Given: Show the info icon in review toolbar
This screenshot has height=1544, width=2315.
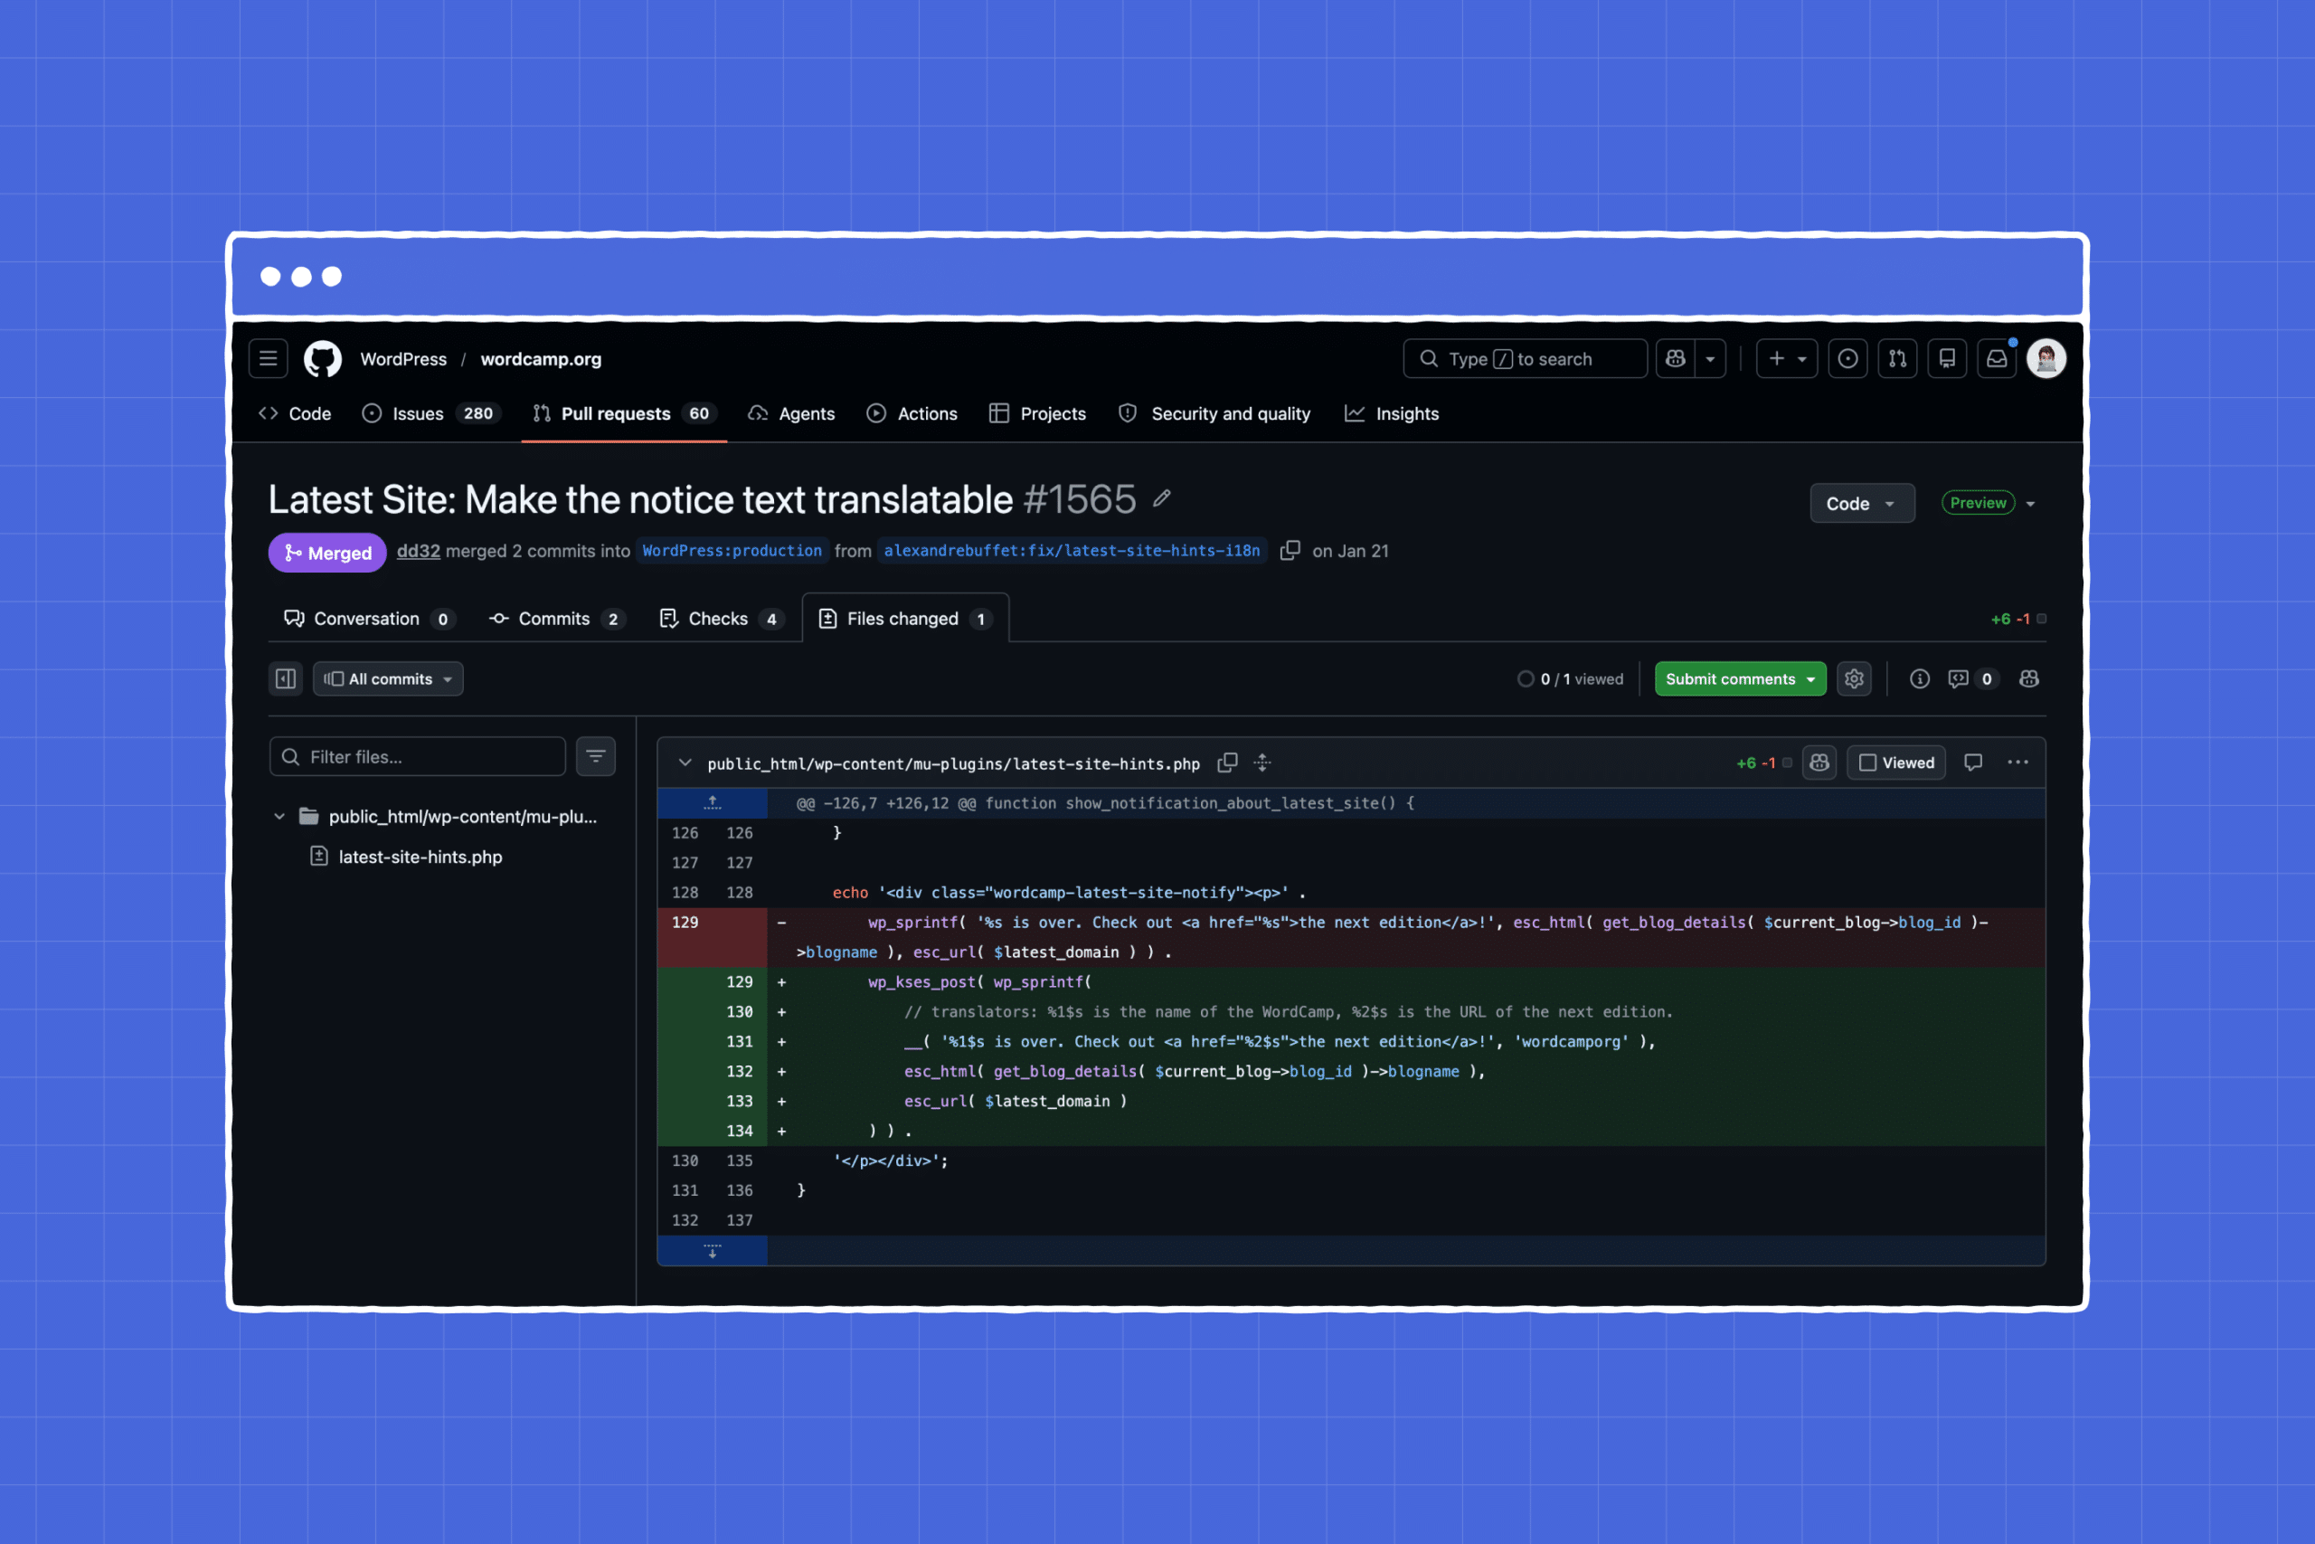Looking at the screenshot, I should (x=1919, y=678).
